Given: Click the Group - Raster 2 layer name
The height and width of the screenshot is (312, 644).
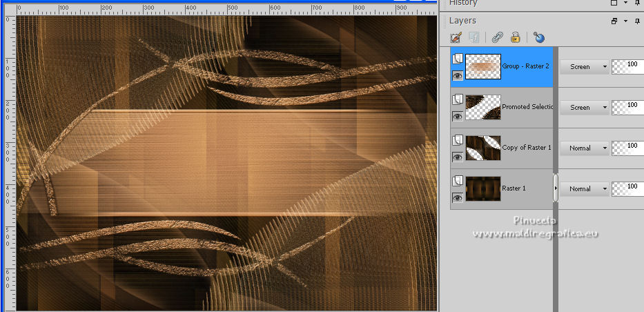Looking at the screenshot, I should tap(526, 66).
